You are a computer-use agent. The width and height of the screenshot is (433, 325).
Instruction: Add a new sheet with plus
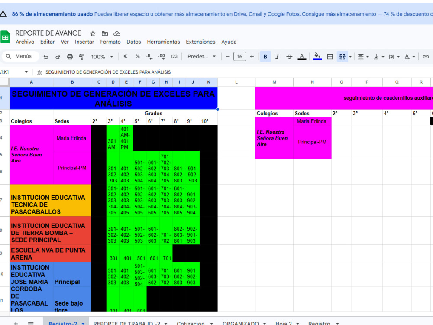(x=16, y=323)
